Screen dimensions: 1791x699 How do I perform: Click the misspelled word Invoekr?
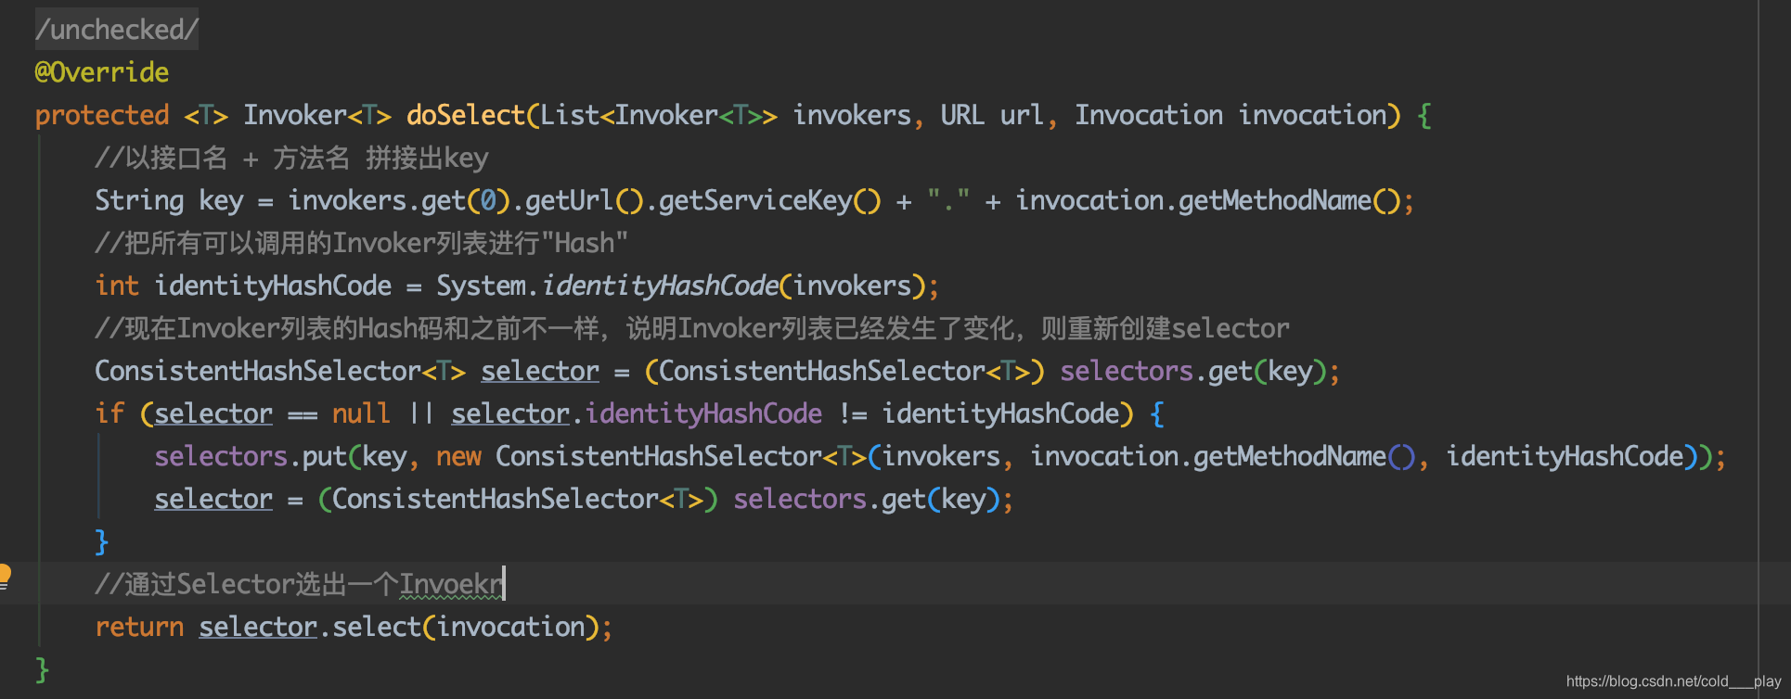pyautogui.click(x=452, y=584)
